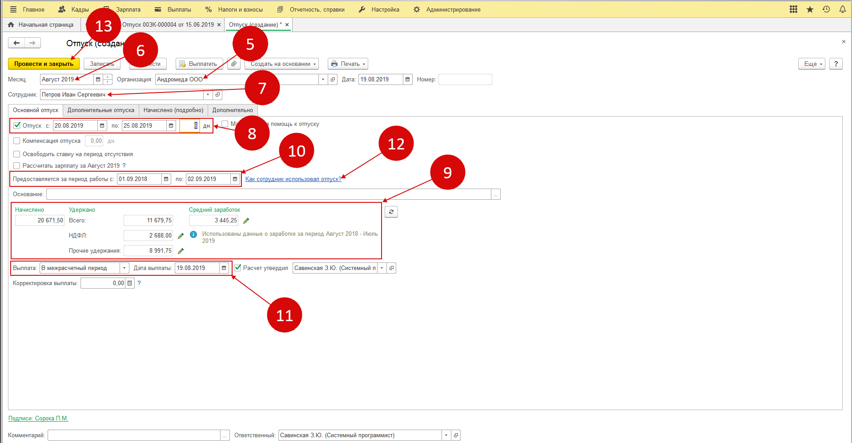Open the Настройка menu

379,9
